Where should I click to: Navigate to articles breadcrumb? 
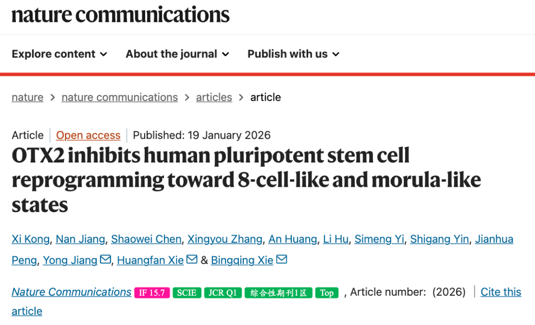(214, 97)
